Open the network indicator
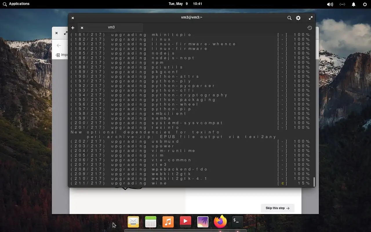 342,4
